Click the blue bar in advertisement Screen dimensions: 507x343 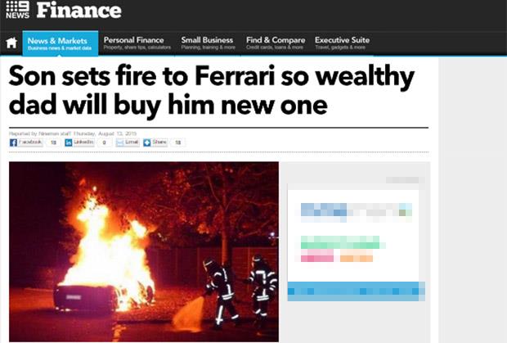pyautogui.click(x=356, y=291)
